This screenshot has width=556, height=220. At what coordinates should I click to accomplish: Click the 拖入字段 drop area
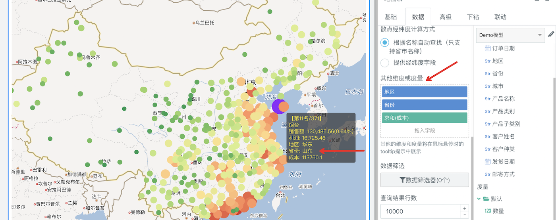(425, 130)
